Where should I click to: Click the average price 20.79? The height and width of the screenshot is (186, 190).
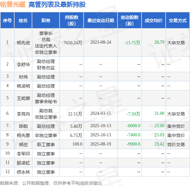pos(159,42)
